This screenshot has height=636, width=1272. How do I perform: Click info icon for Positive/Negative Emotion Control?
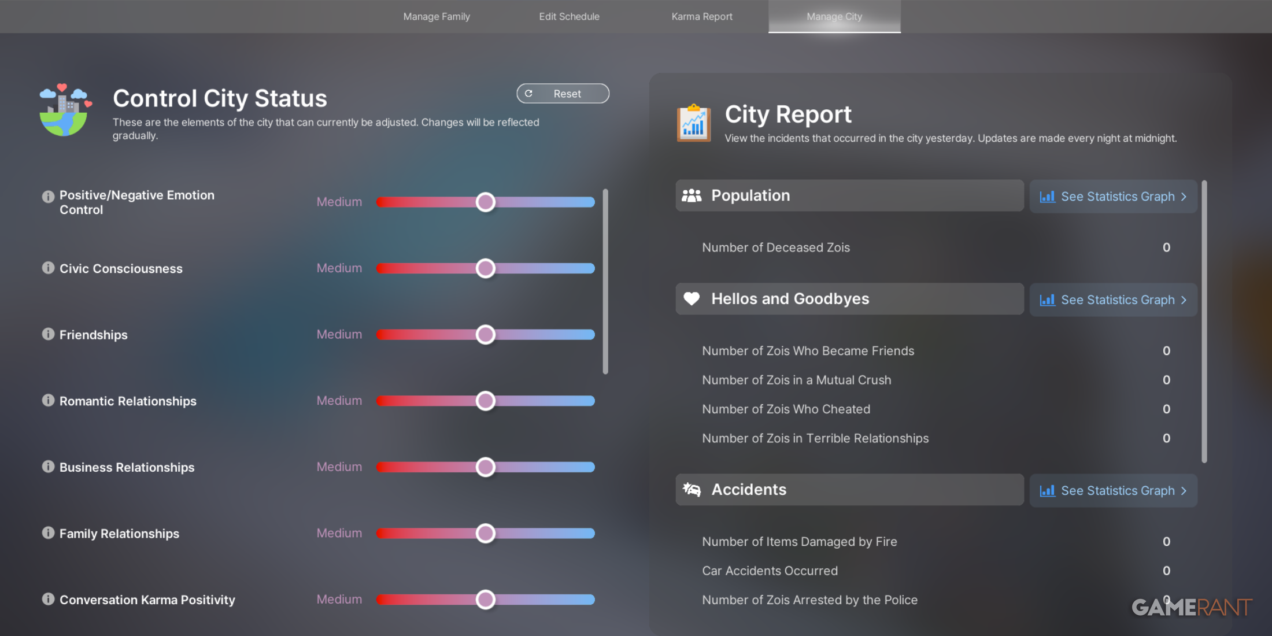pos(48,197)
